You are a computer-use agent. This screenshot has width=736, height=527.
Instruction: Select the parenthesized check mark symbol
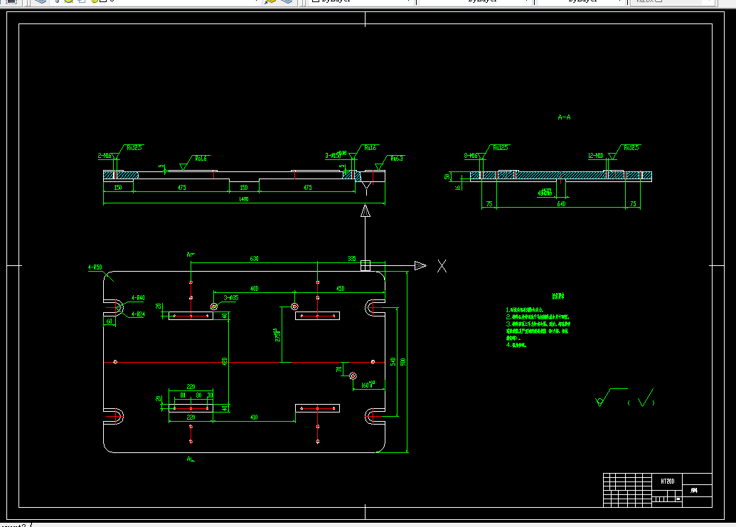click(x=641, y=398)
